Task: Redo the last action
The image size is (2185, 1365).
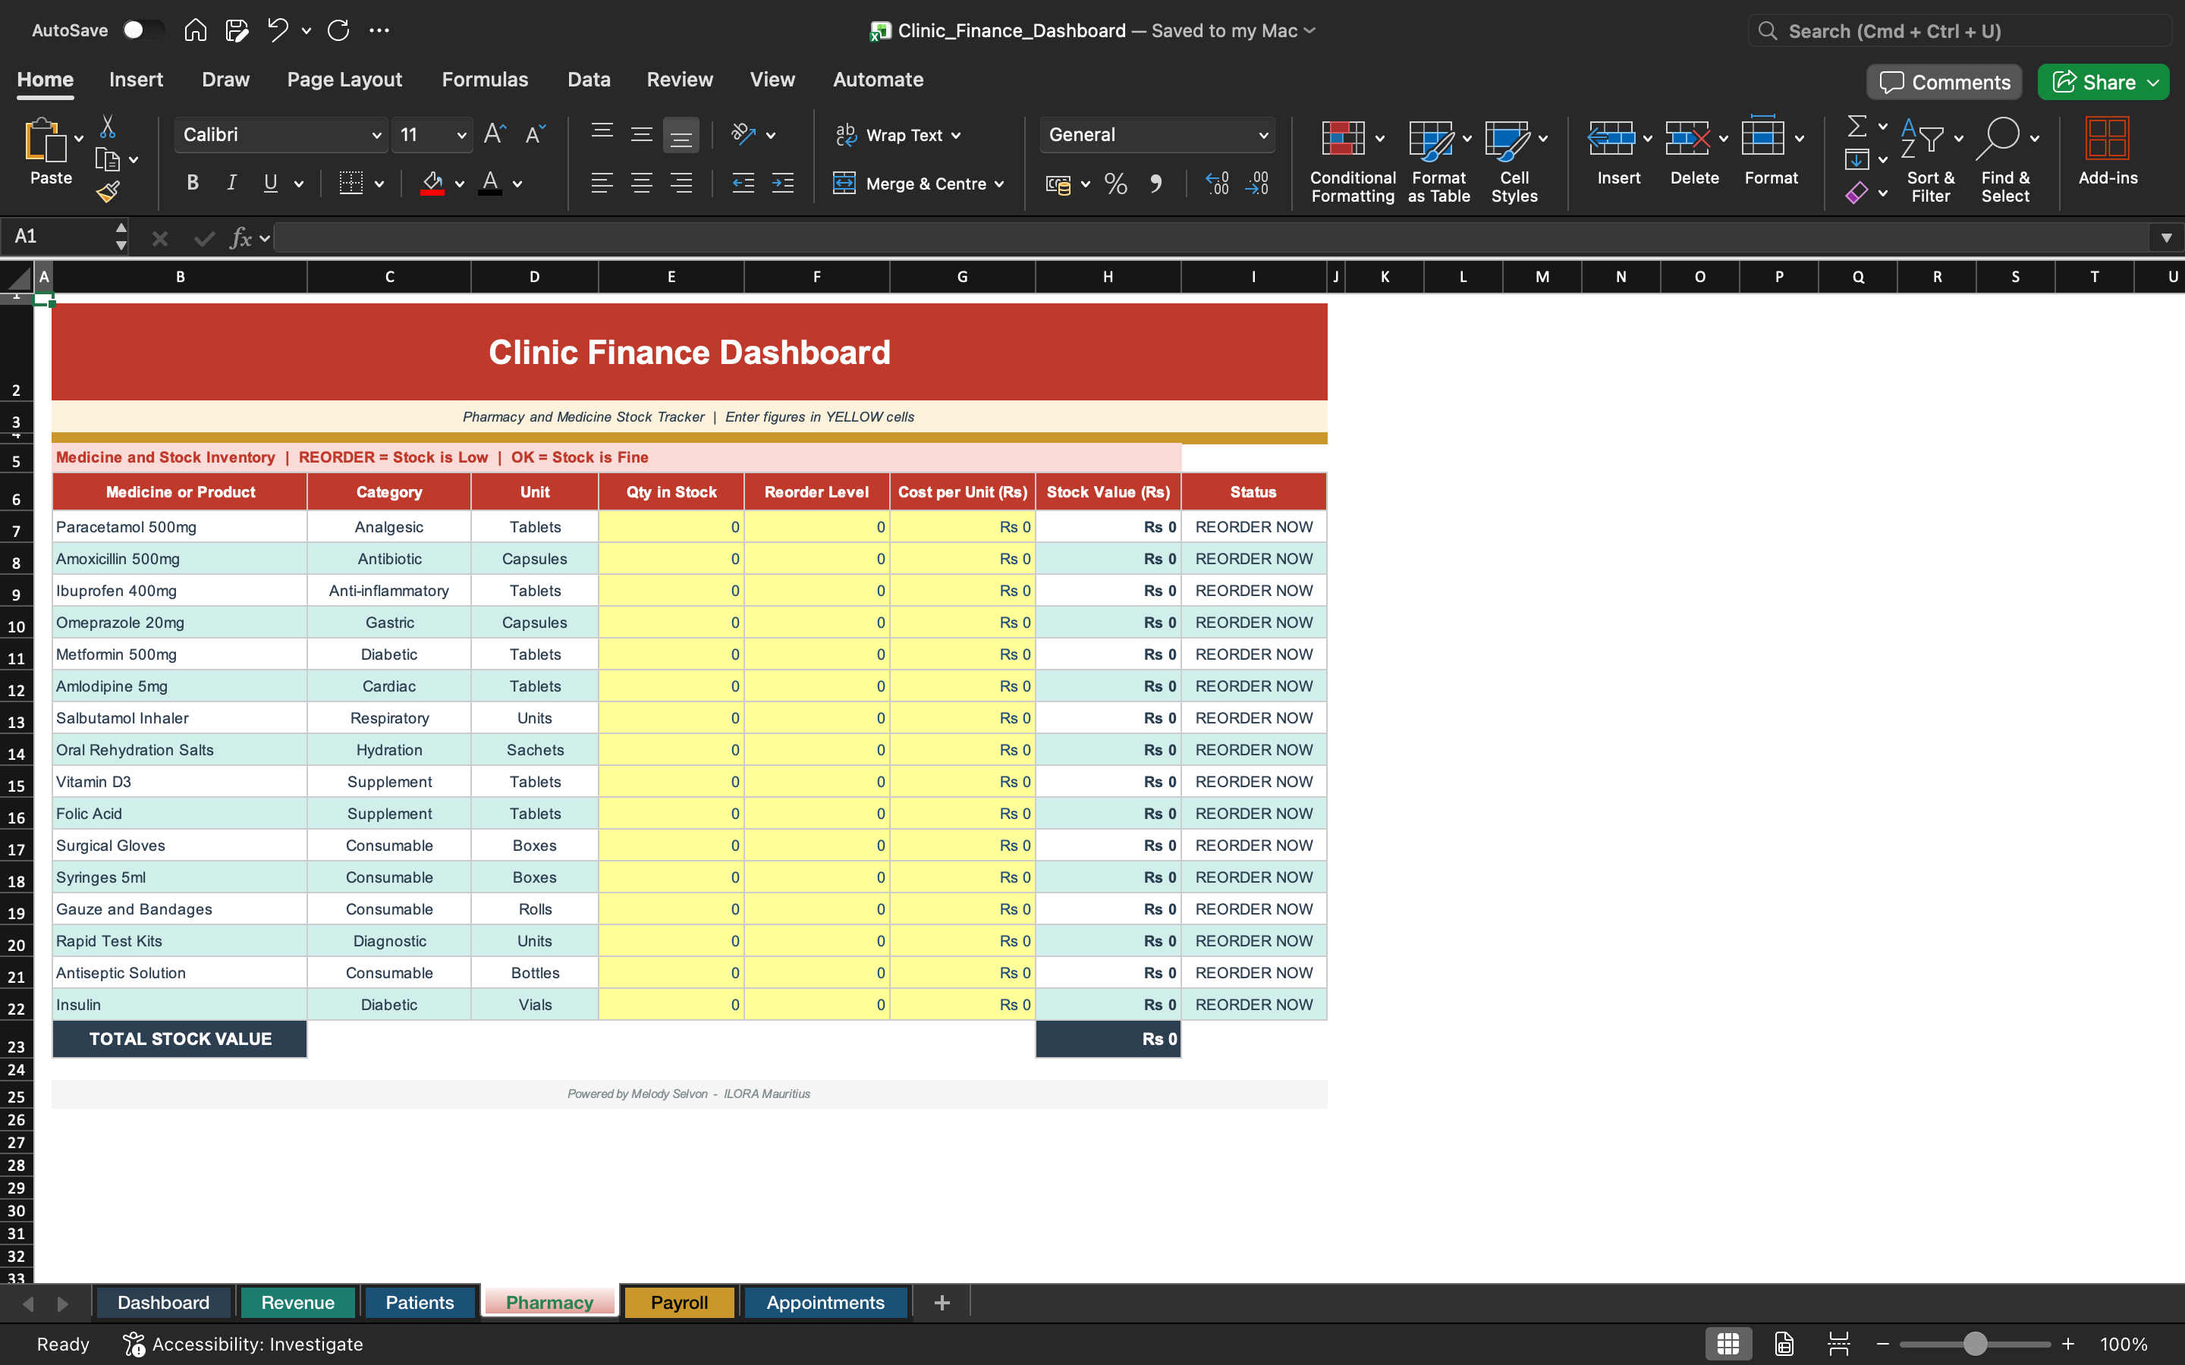Action: click(x=338, y=30)
